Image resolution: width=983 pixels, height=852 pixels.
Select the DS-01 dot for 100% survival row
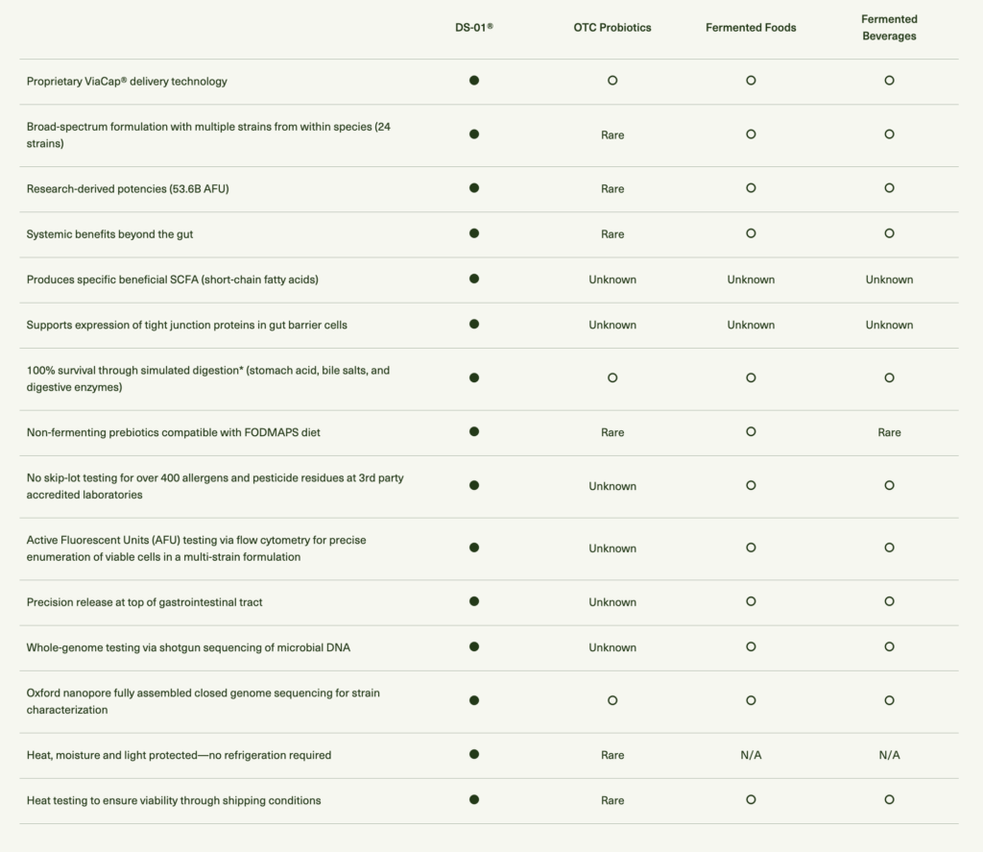pyautogui.click(x=474, y=377)
